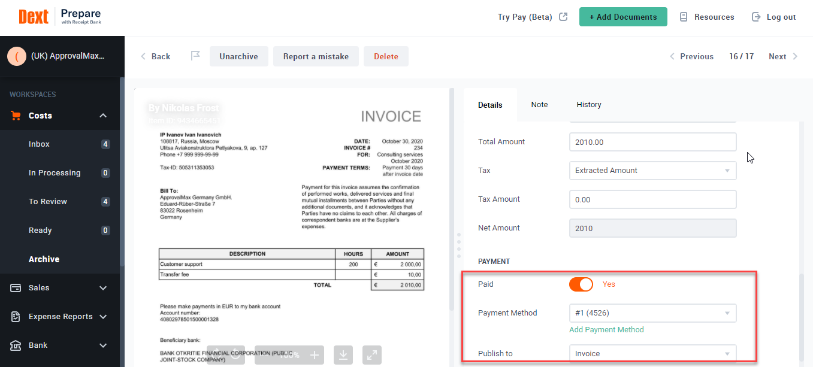This screenshot has height=367, width=813.
Task: Open the To Review folder
Action: point(60,202)
